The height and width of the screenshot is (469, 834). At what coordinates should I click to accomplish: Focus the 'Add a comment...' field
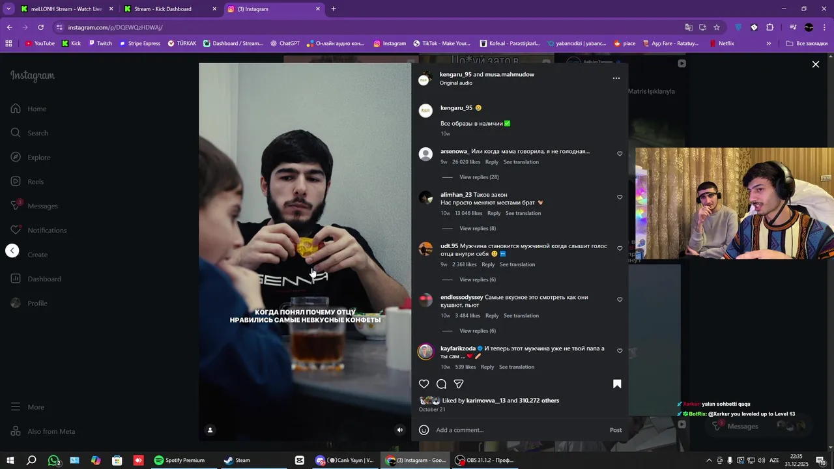pyautogui.click(x=518, y=430)
